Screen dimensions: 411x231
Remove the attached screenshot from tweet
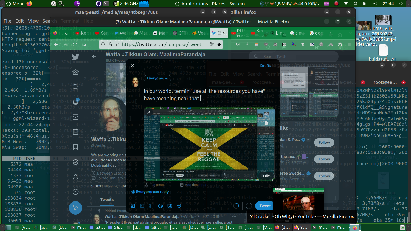pyautogui.click(x=149, y=112)
